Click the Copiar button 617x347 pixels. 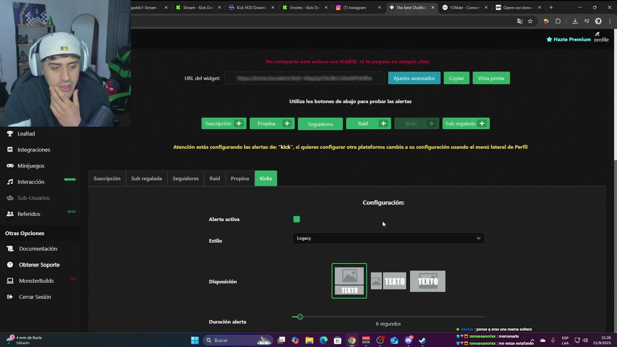(x=456, y=78)
